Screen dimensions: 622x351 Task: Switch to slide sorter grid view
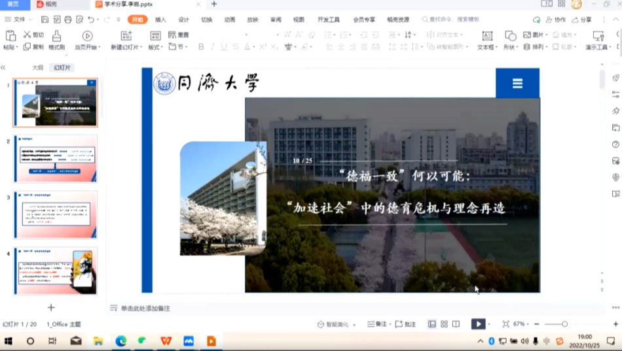(444, 324)
